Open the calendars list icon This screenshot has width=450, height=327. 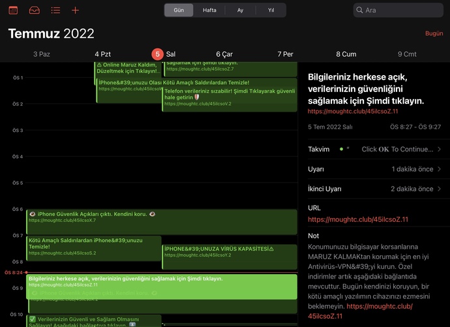13,10
